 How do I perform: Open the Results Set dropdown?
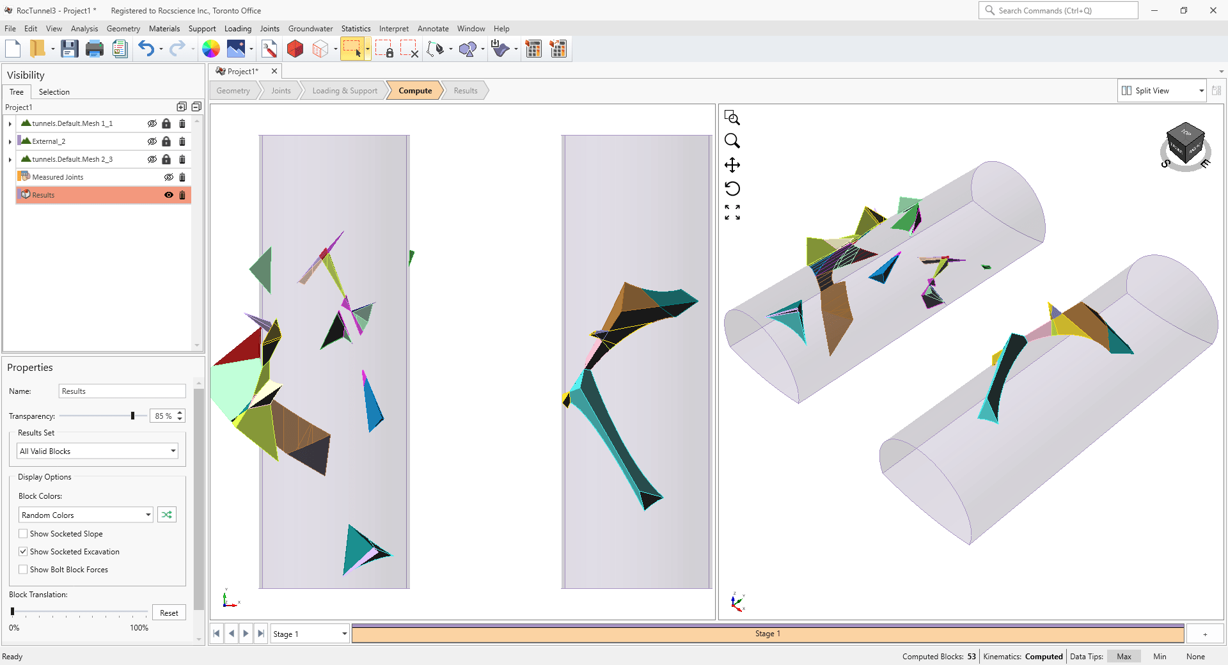[97, 451]
